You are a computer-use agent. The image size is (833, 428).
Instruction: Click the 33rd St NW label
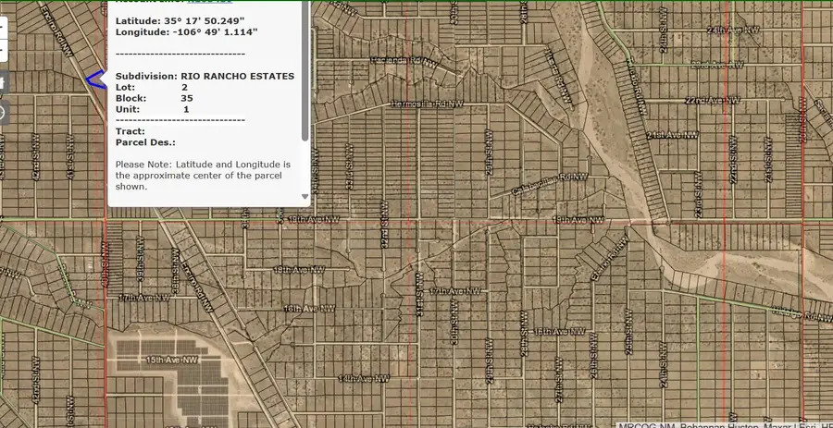click(349, 165)
